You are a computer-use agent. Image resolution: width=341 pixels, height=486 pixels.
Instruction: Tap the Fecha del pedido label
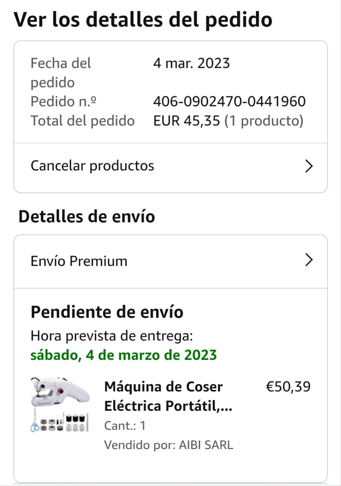pos(61,72)
